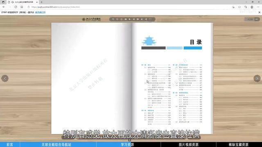Image resolution: width=262 pixels, height=147 pixels.
Task: Reload the page with refresh icon
Action: click(16, 7)
